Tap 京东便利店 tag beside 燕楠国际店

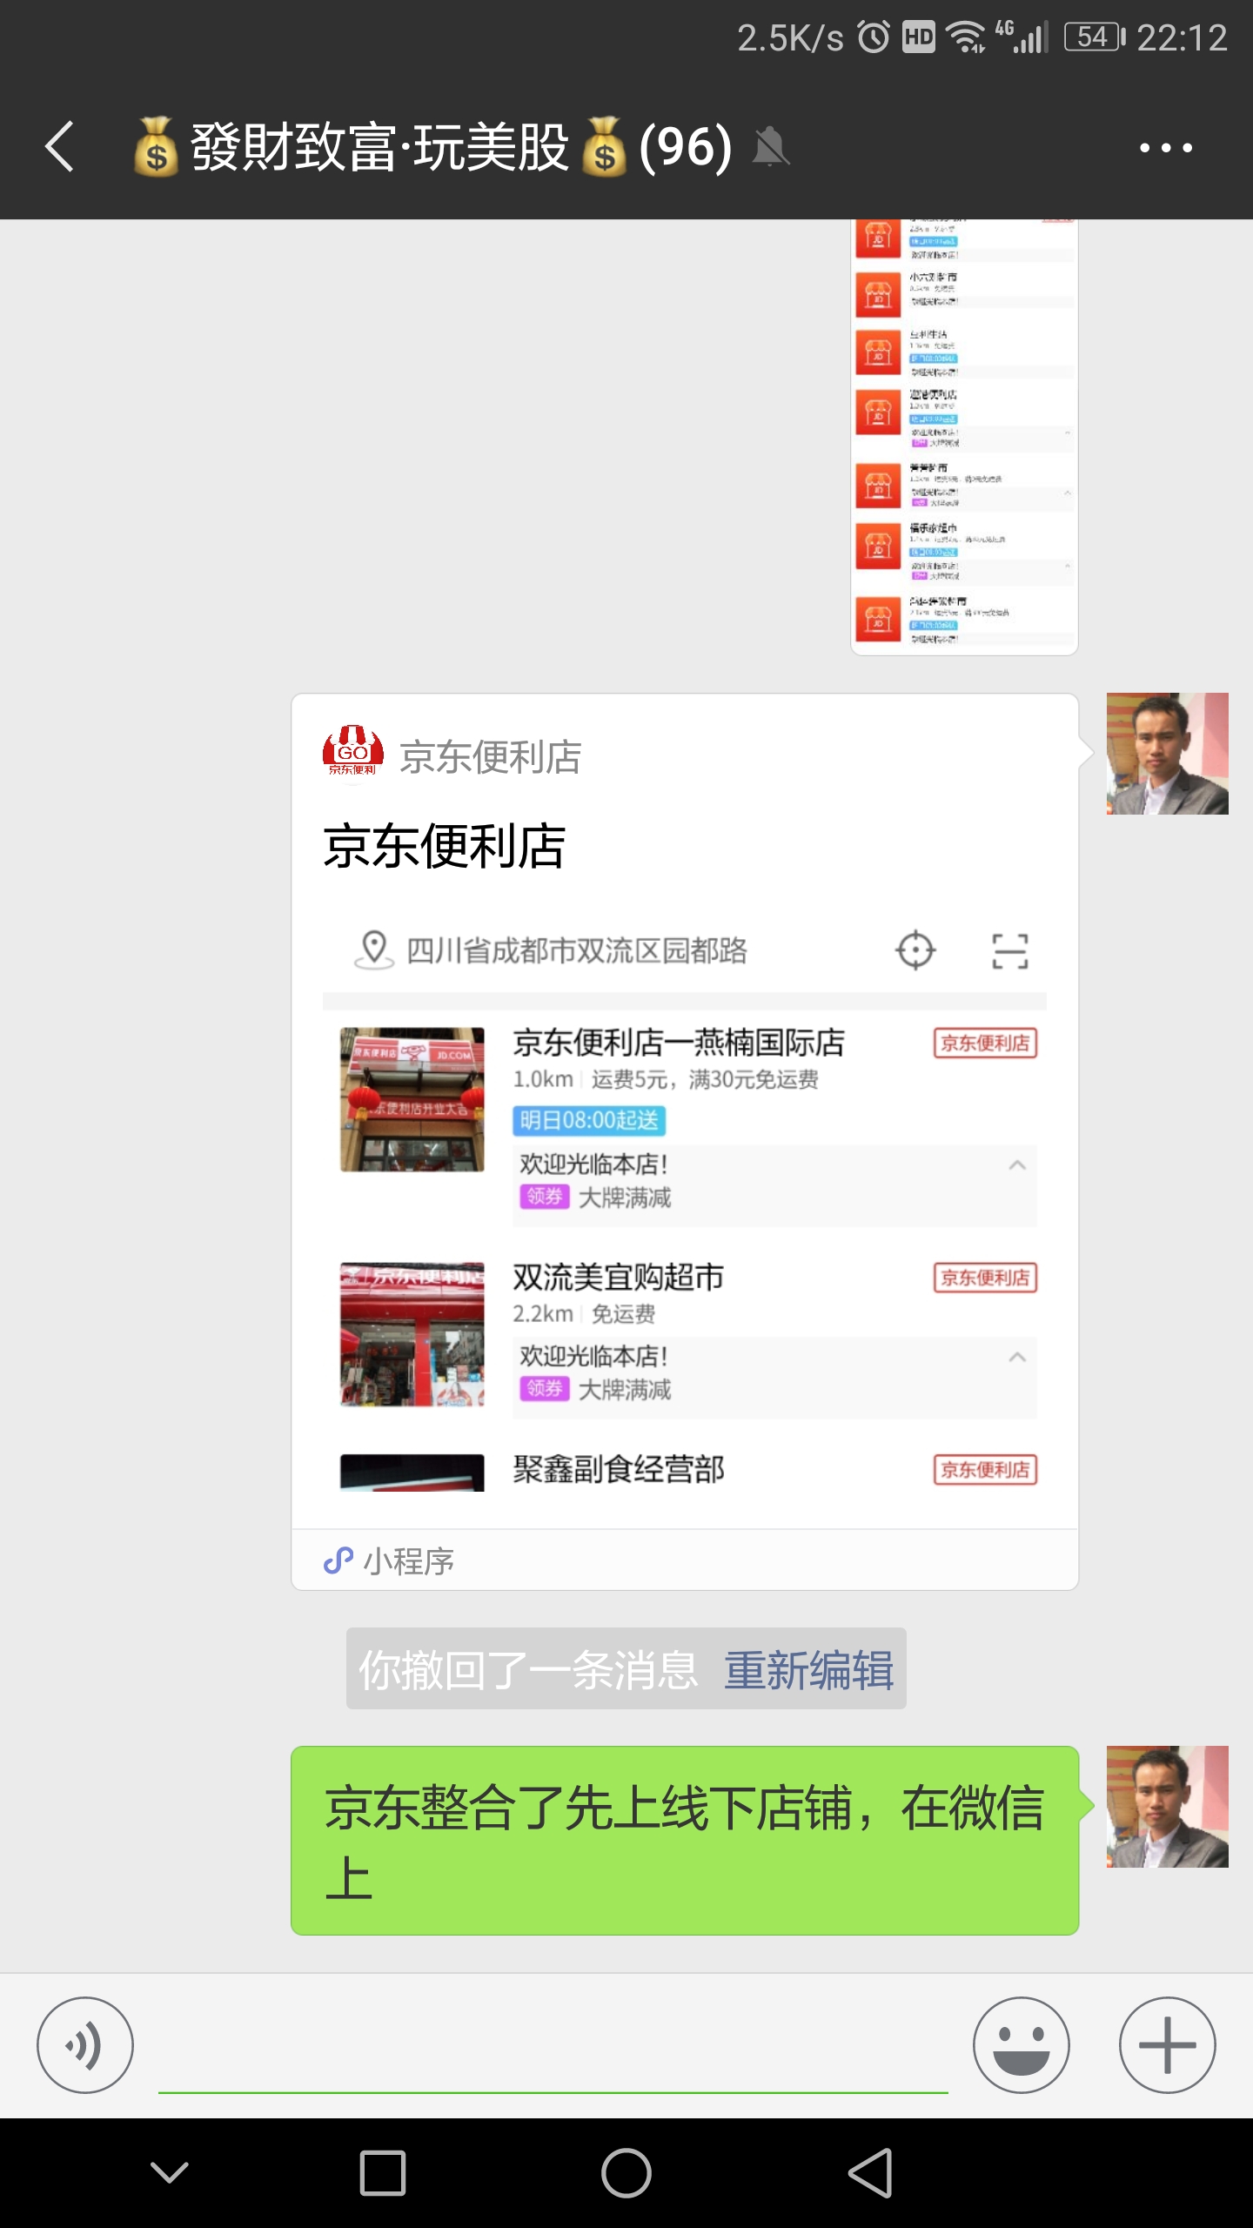point(985,1043)
